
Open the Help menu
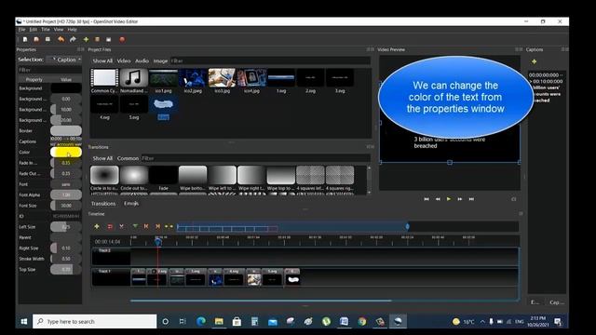[73, 29]
